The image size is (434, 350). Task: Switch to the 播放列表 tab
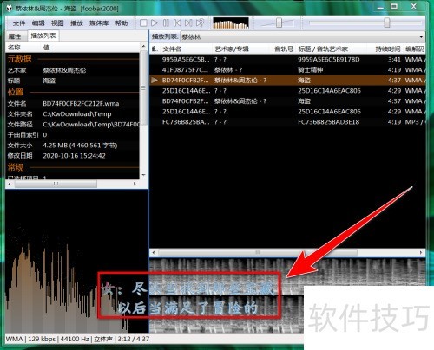click(43, 36)
